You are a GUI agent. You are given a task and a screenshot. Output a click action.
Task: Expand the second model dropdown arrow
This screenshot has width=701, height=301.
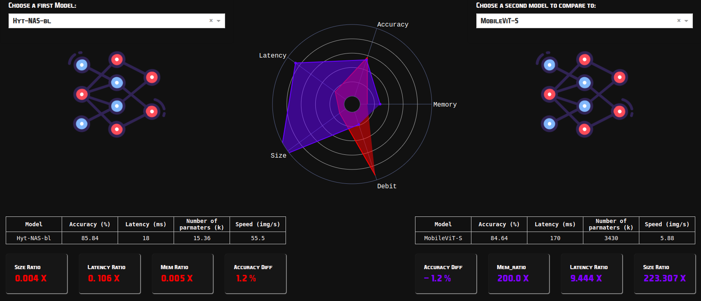pos(686,21)
